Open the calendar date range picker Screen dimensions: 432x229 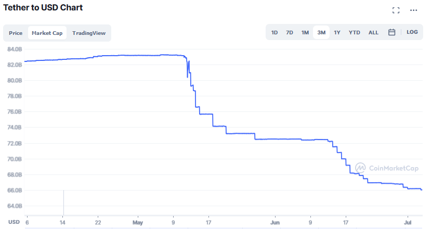pos(391,32)
